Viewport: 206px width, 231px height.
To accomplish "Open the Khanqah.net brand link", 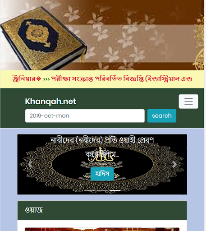I will point(50,101).
